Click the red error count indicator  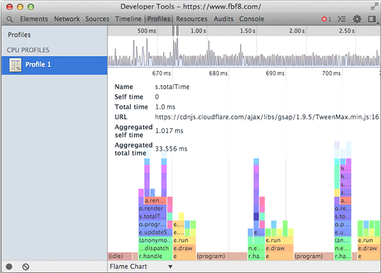coord(326,19)
